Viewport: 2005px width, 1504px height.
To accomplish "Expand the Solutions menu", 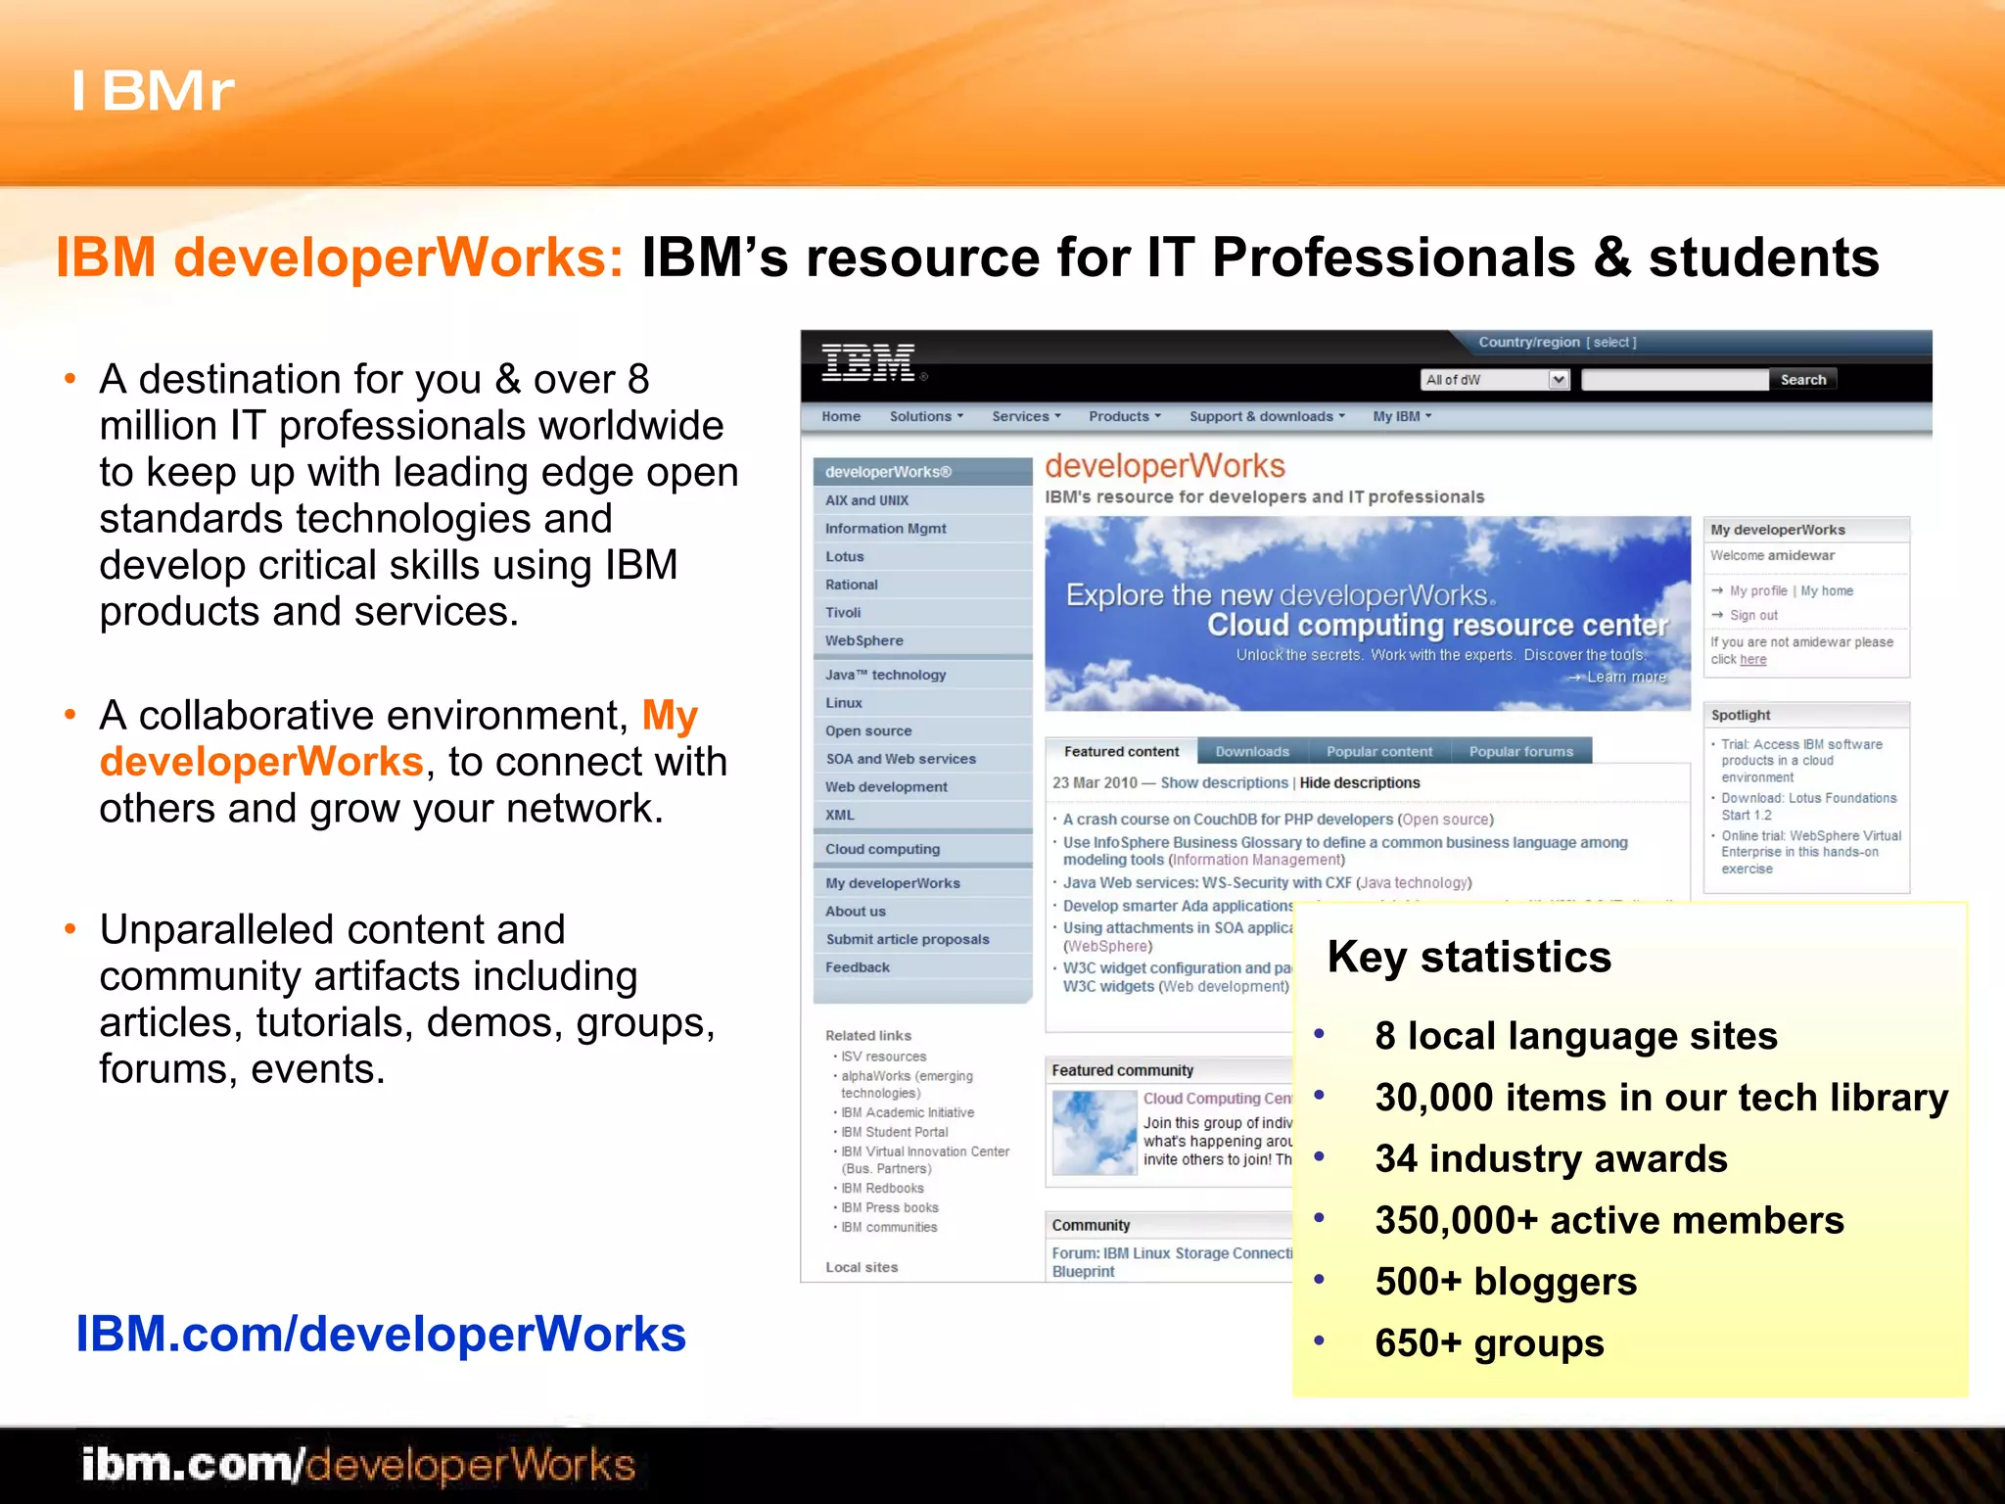I will point(925,416).
